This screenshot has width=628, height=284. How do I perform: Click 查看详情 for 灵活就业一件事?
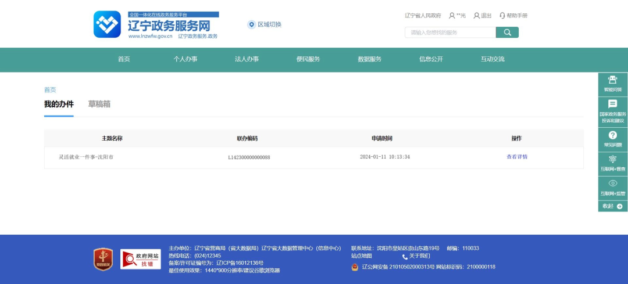[517, 157]
